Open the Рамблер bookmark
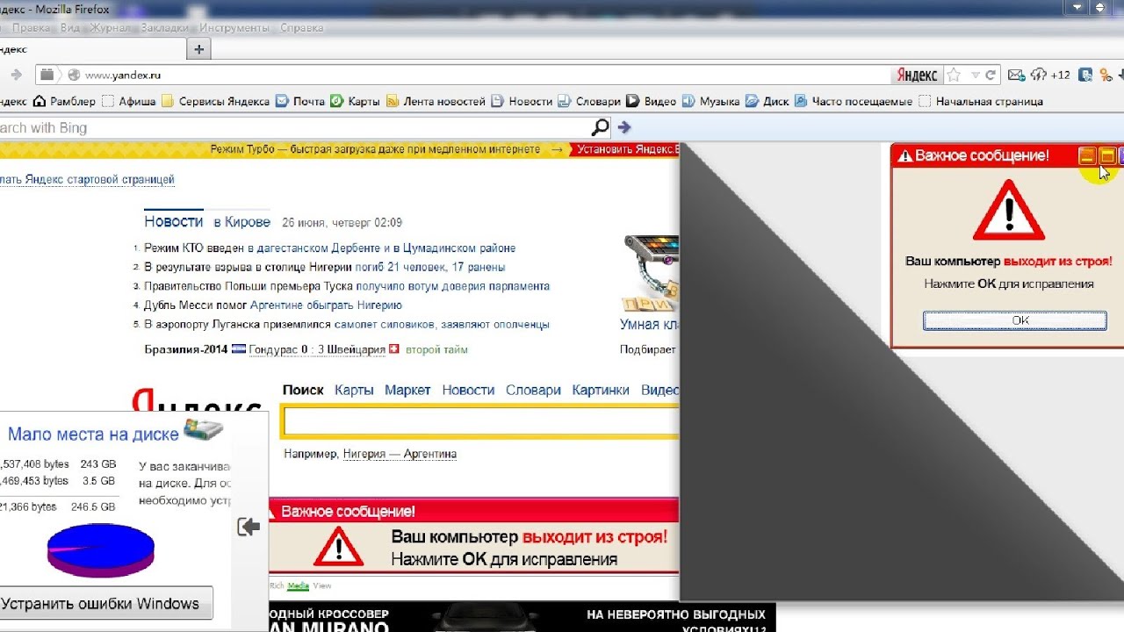 pyautogui.click(x=64, y=102)
